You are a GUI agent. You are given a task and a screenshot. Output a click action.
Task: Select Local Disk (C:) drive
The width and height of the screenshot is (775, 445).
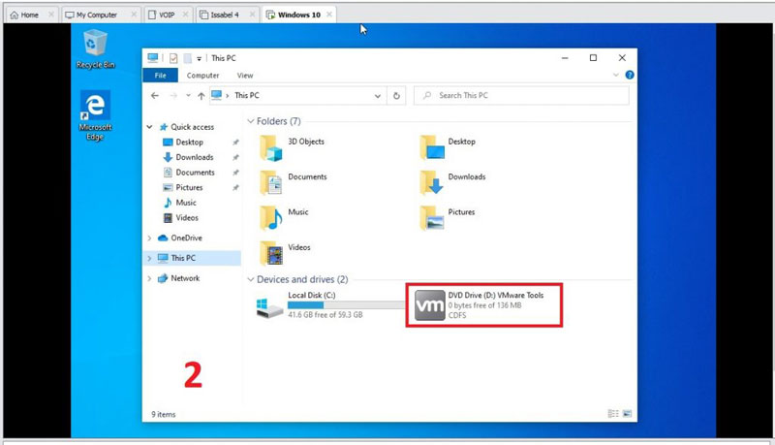[x=330, y=305]
